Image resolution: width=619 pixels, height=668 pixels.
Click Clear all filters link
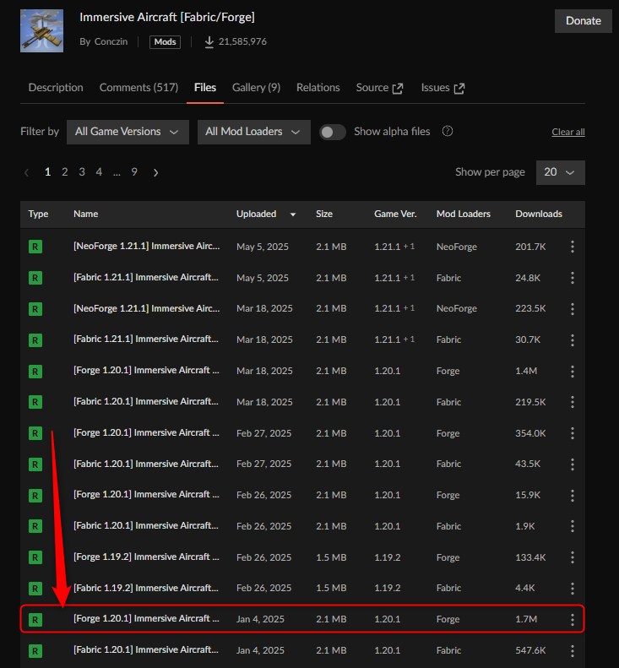click(567, 132)
